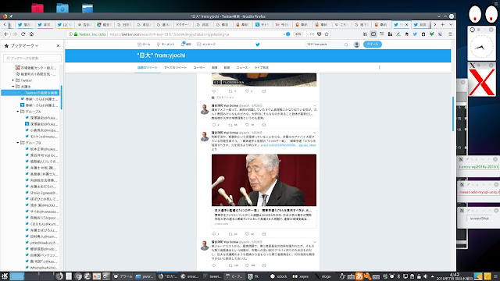Click the ブックマークを検索 search field
Image resolution: width=500 pixels, height=281 pixels.
(x=33, y=58)
